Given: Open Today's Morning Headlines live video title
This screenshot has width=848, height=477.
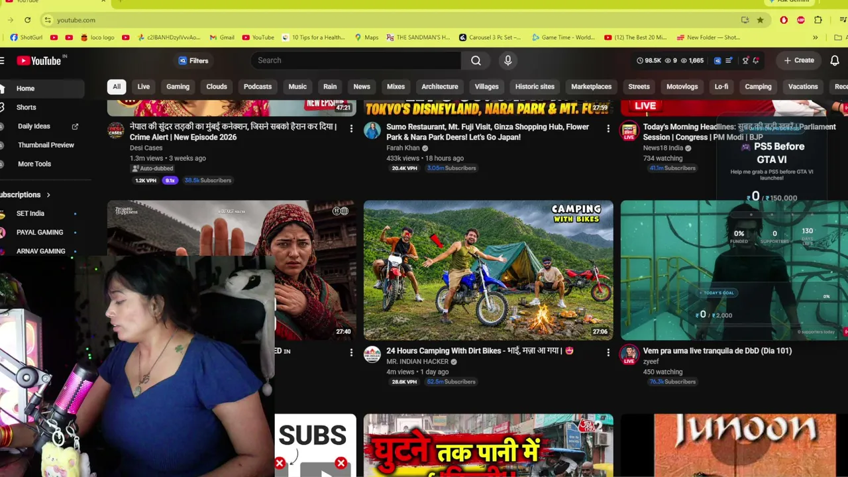Looking at the screenshot, I should coord(739,132).
